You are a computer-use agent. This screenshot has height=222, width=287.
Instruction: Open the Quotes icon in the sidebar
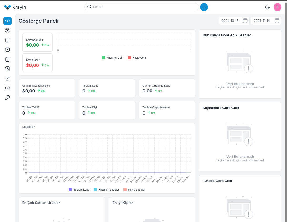coord(7,40)
